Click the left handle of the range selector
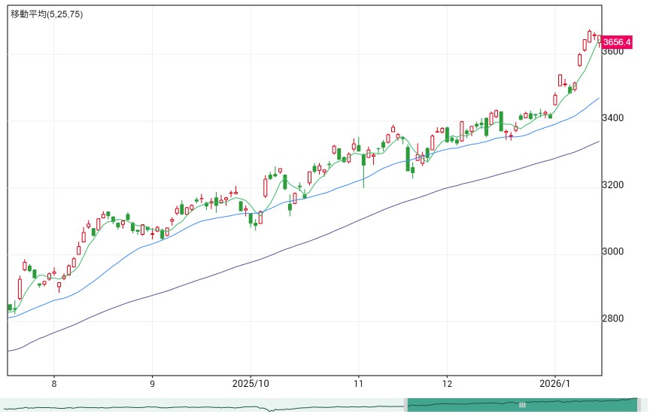 [x=406, y=405]
